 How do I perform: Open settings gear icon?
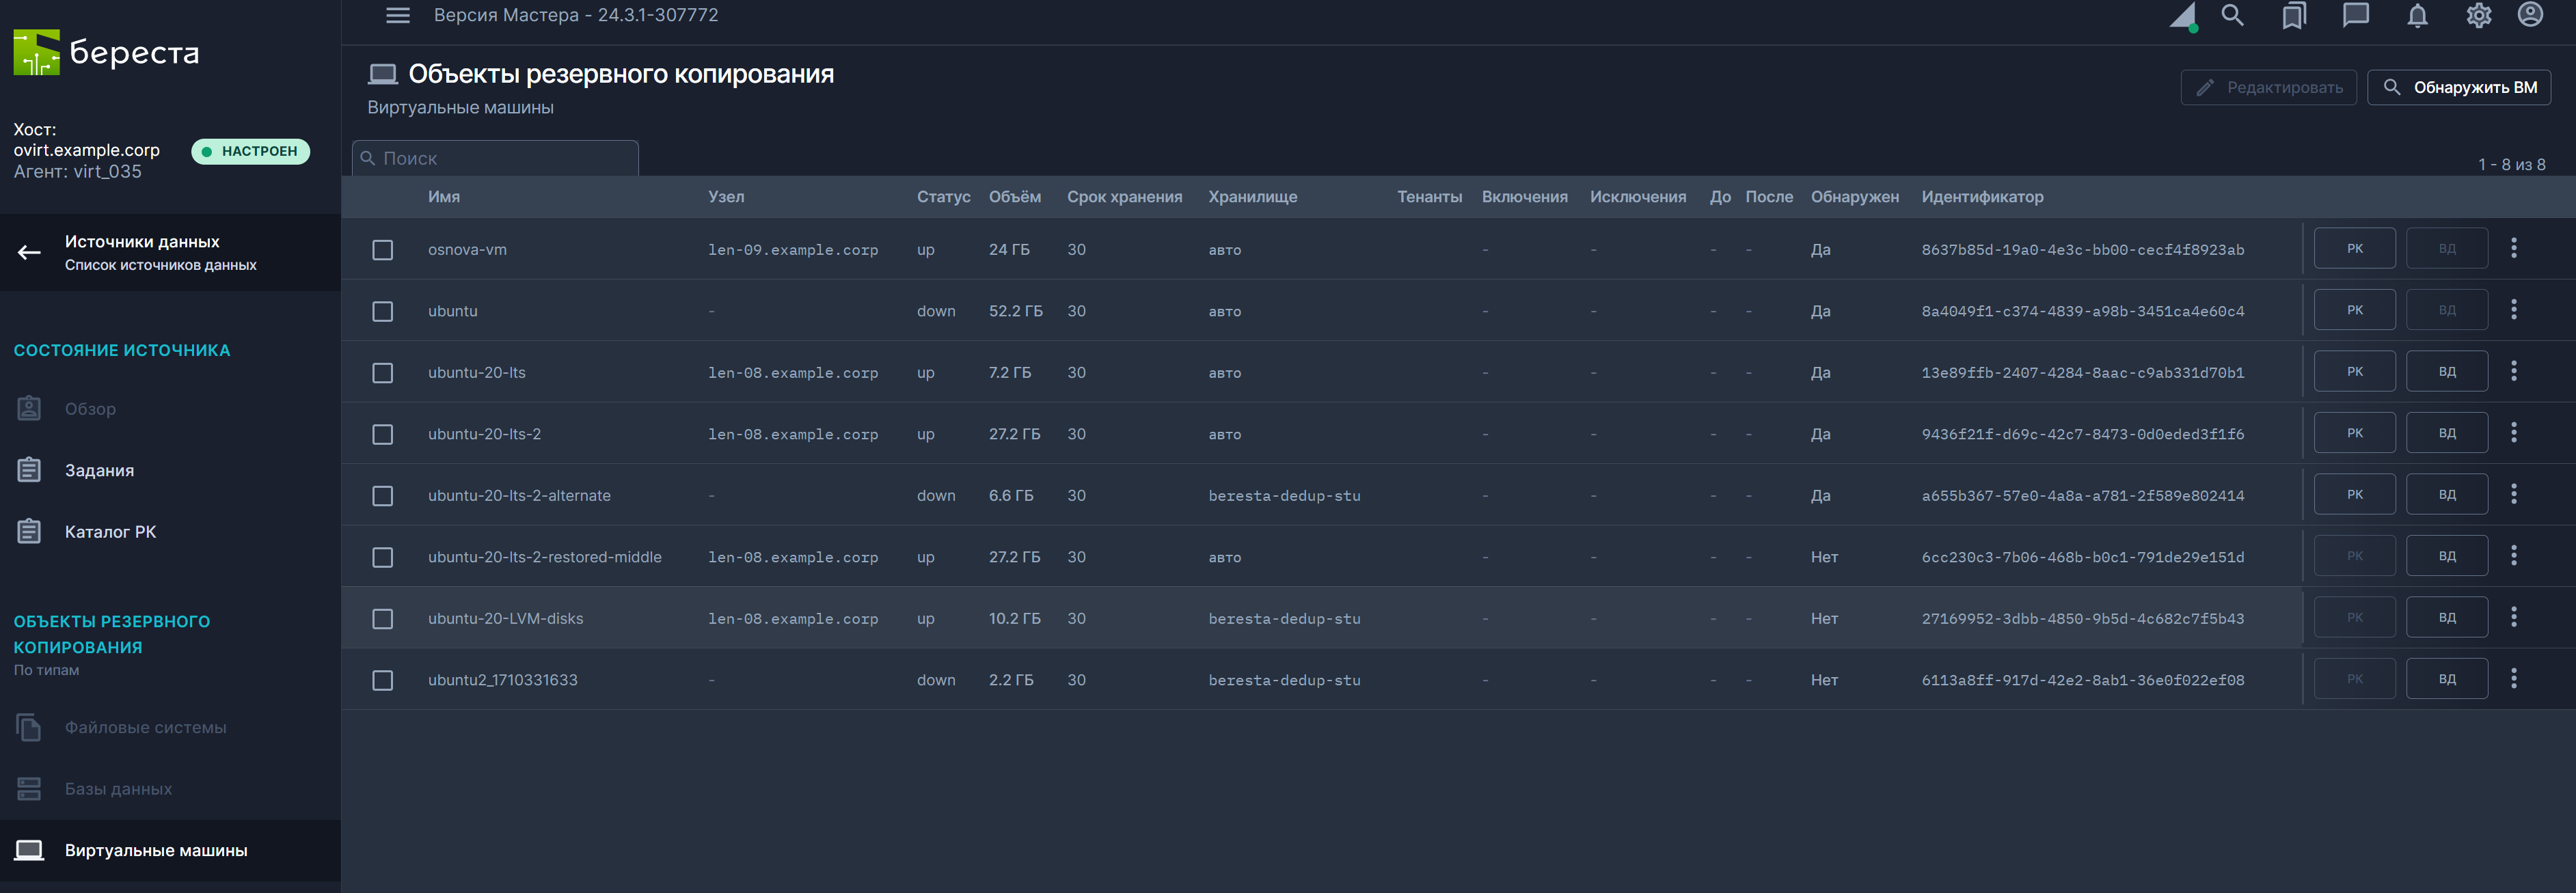pyautogui.click(x=2478, y=15)
